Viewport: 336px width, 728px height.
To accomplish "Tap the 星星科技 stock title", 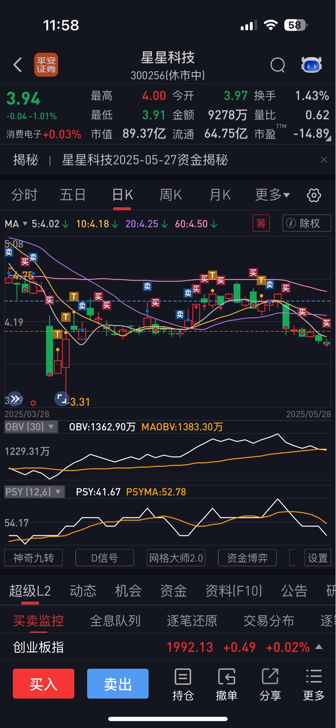I will (x=168, y=57).
